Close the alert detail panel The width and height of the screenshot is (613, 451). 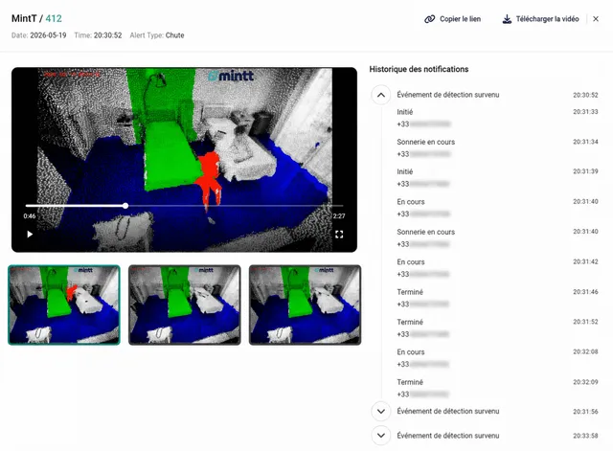coord(596,19)
